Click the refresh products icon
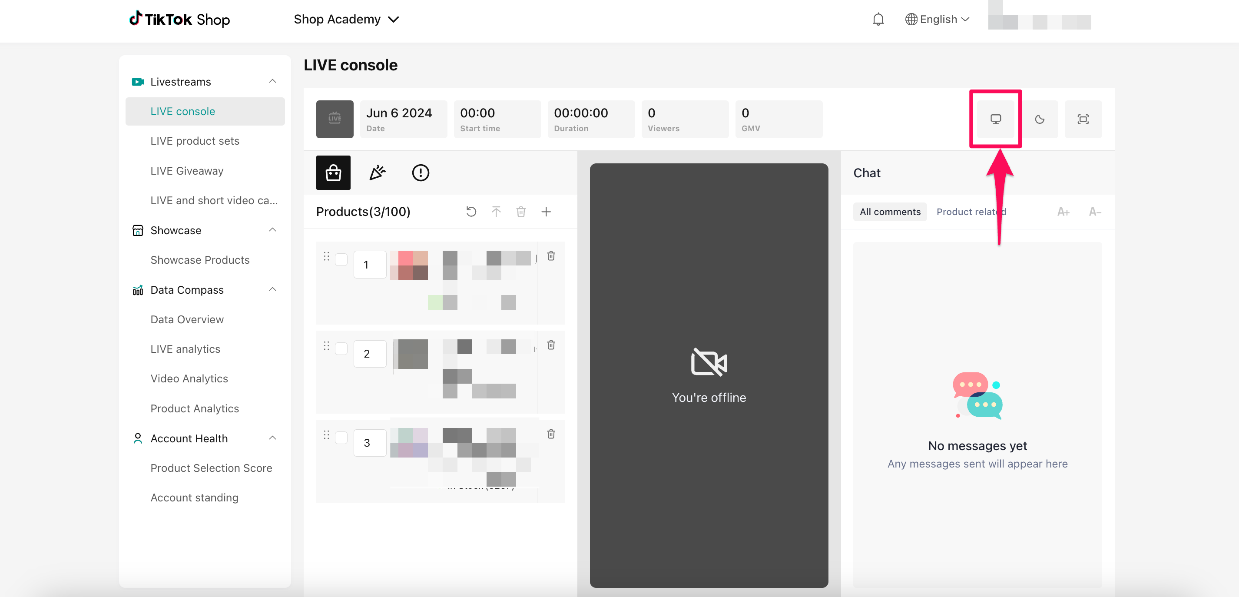This screenshot has height=597, width=1239. 471,212
